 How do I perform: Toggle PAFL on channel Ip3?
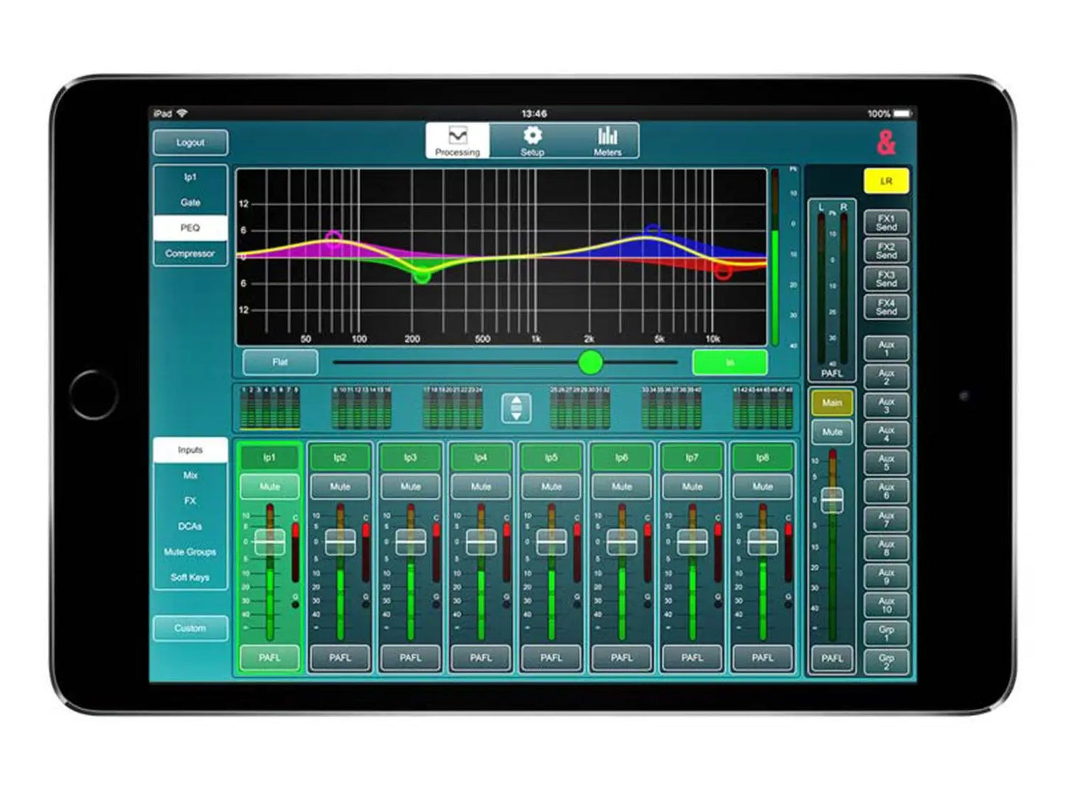410,657
